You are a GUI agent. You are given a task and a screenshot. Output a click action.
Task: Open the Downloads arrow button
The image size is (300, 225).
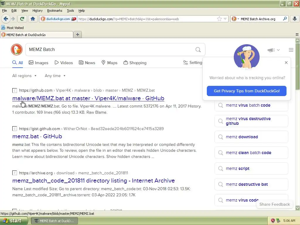coord(295,19)
